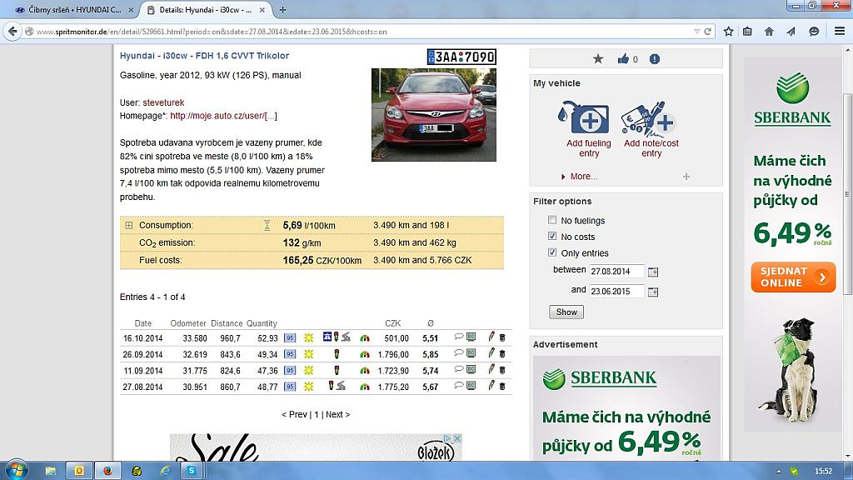Show bookmarks list in Firefox toolbar
Image resolution: width=853 pixels, height=480 pixels.
747,32
